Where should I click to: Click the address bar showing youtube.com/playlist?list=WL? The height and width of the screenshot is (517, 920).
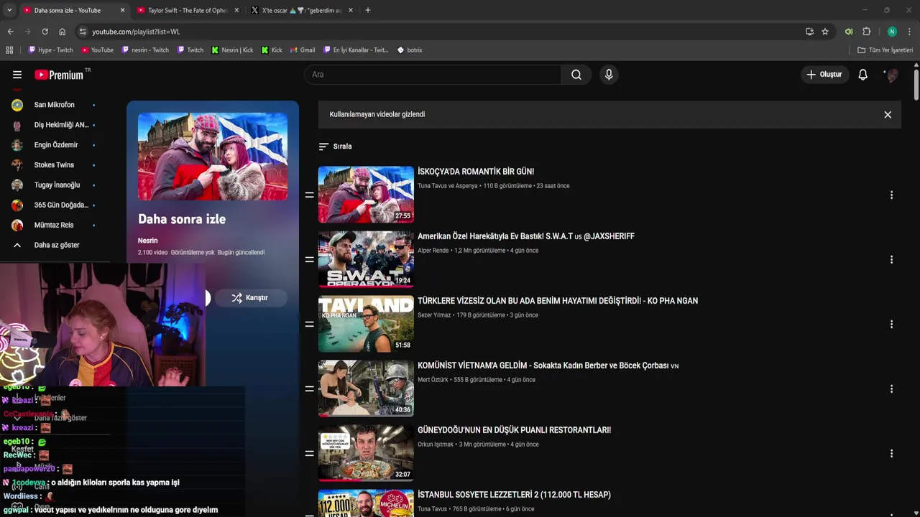point(438,32)
